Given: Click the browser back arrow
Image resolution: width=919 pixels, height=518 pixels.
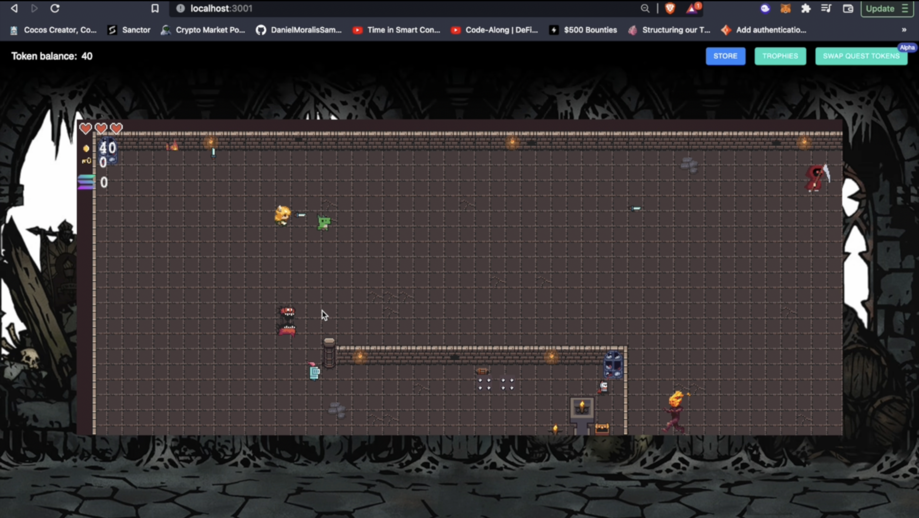Looking at the screenshot, I should (x=14, y=8).
